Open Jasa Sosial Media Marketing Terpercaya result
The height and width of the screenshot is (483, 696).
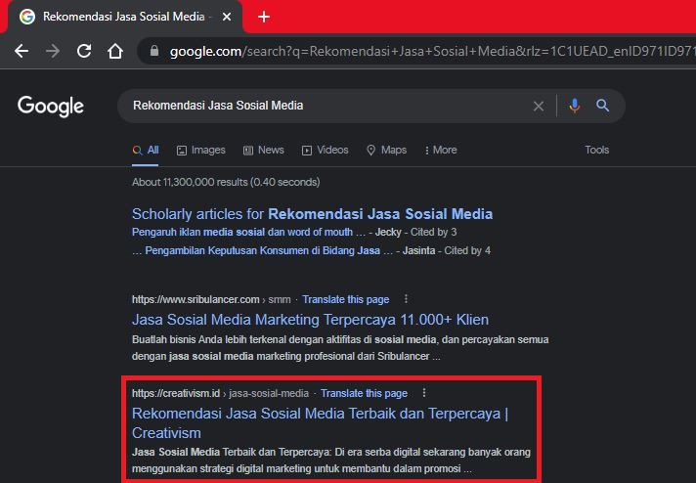click(310, 320)
